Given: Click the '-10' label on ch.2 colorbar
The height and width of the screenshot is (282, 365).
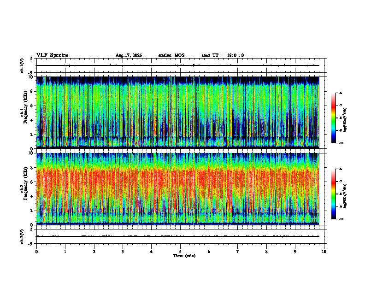Looking at the screenshot, I should click(x=341, y=219).
